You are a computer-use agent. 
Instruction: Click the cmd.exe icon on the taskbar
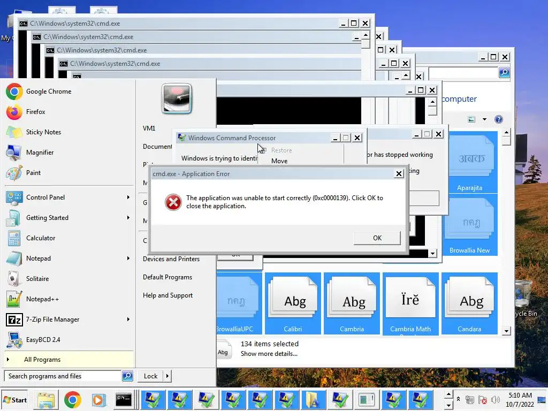click(x=124, y=400)
